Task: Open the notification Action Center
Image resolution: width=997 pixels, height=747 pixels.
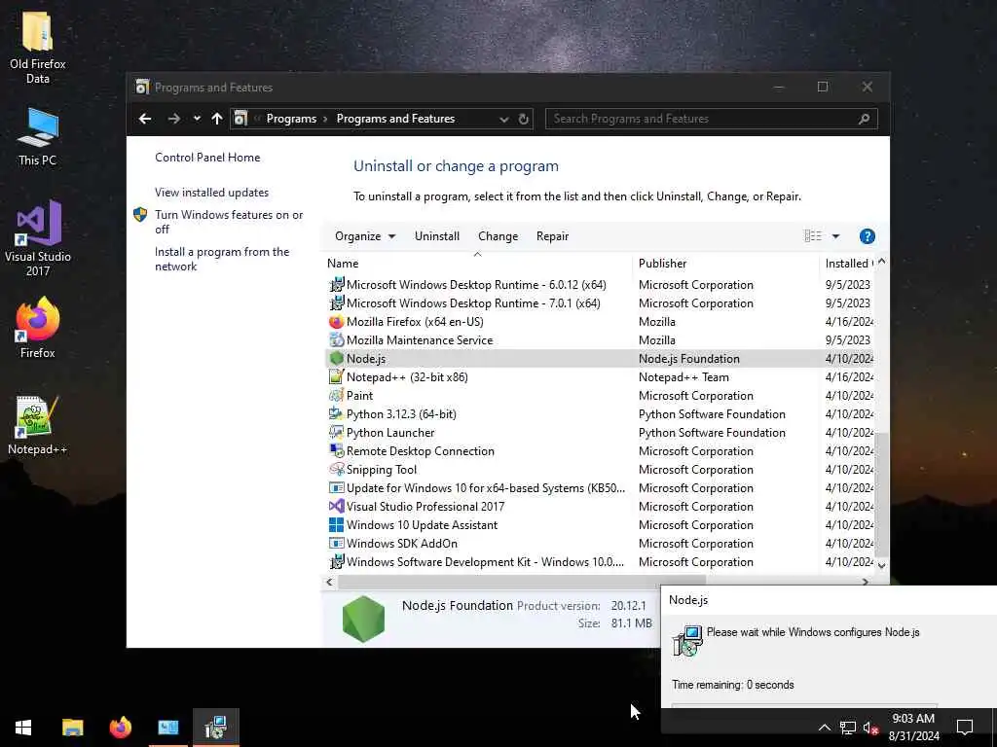Action: [965, 728]
